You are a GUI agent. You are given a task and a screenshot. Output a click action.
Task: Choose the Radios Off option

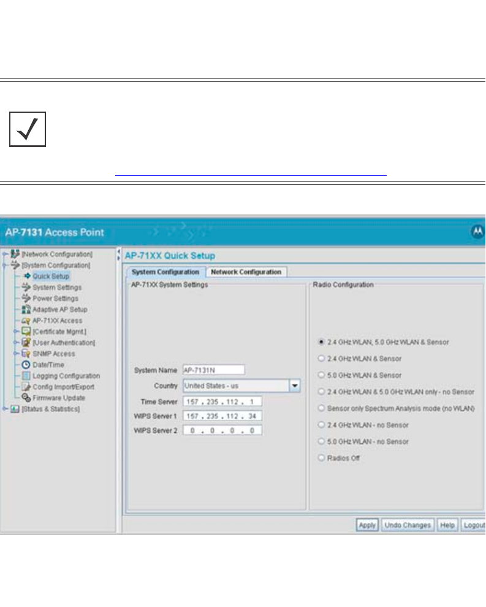pos(321,458)
